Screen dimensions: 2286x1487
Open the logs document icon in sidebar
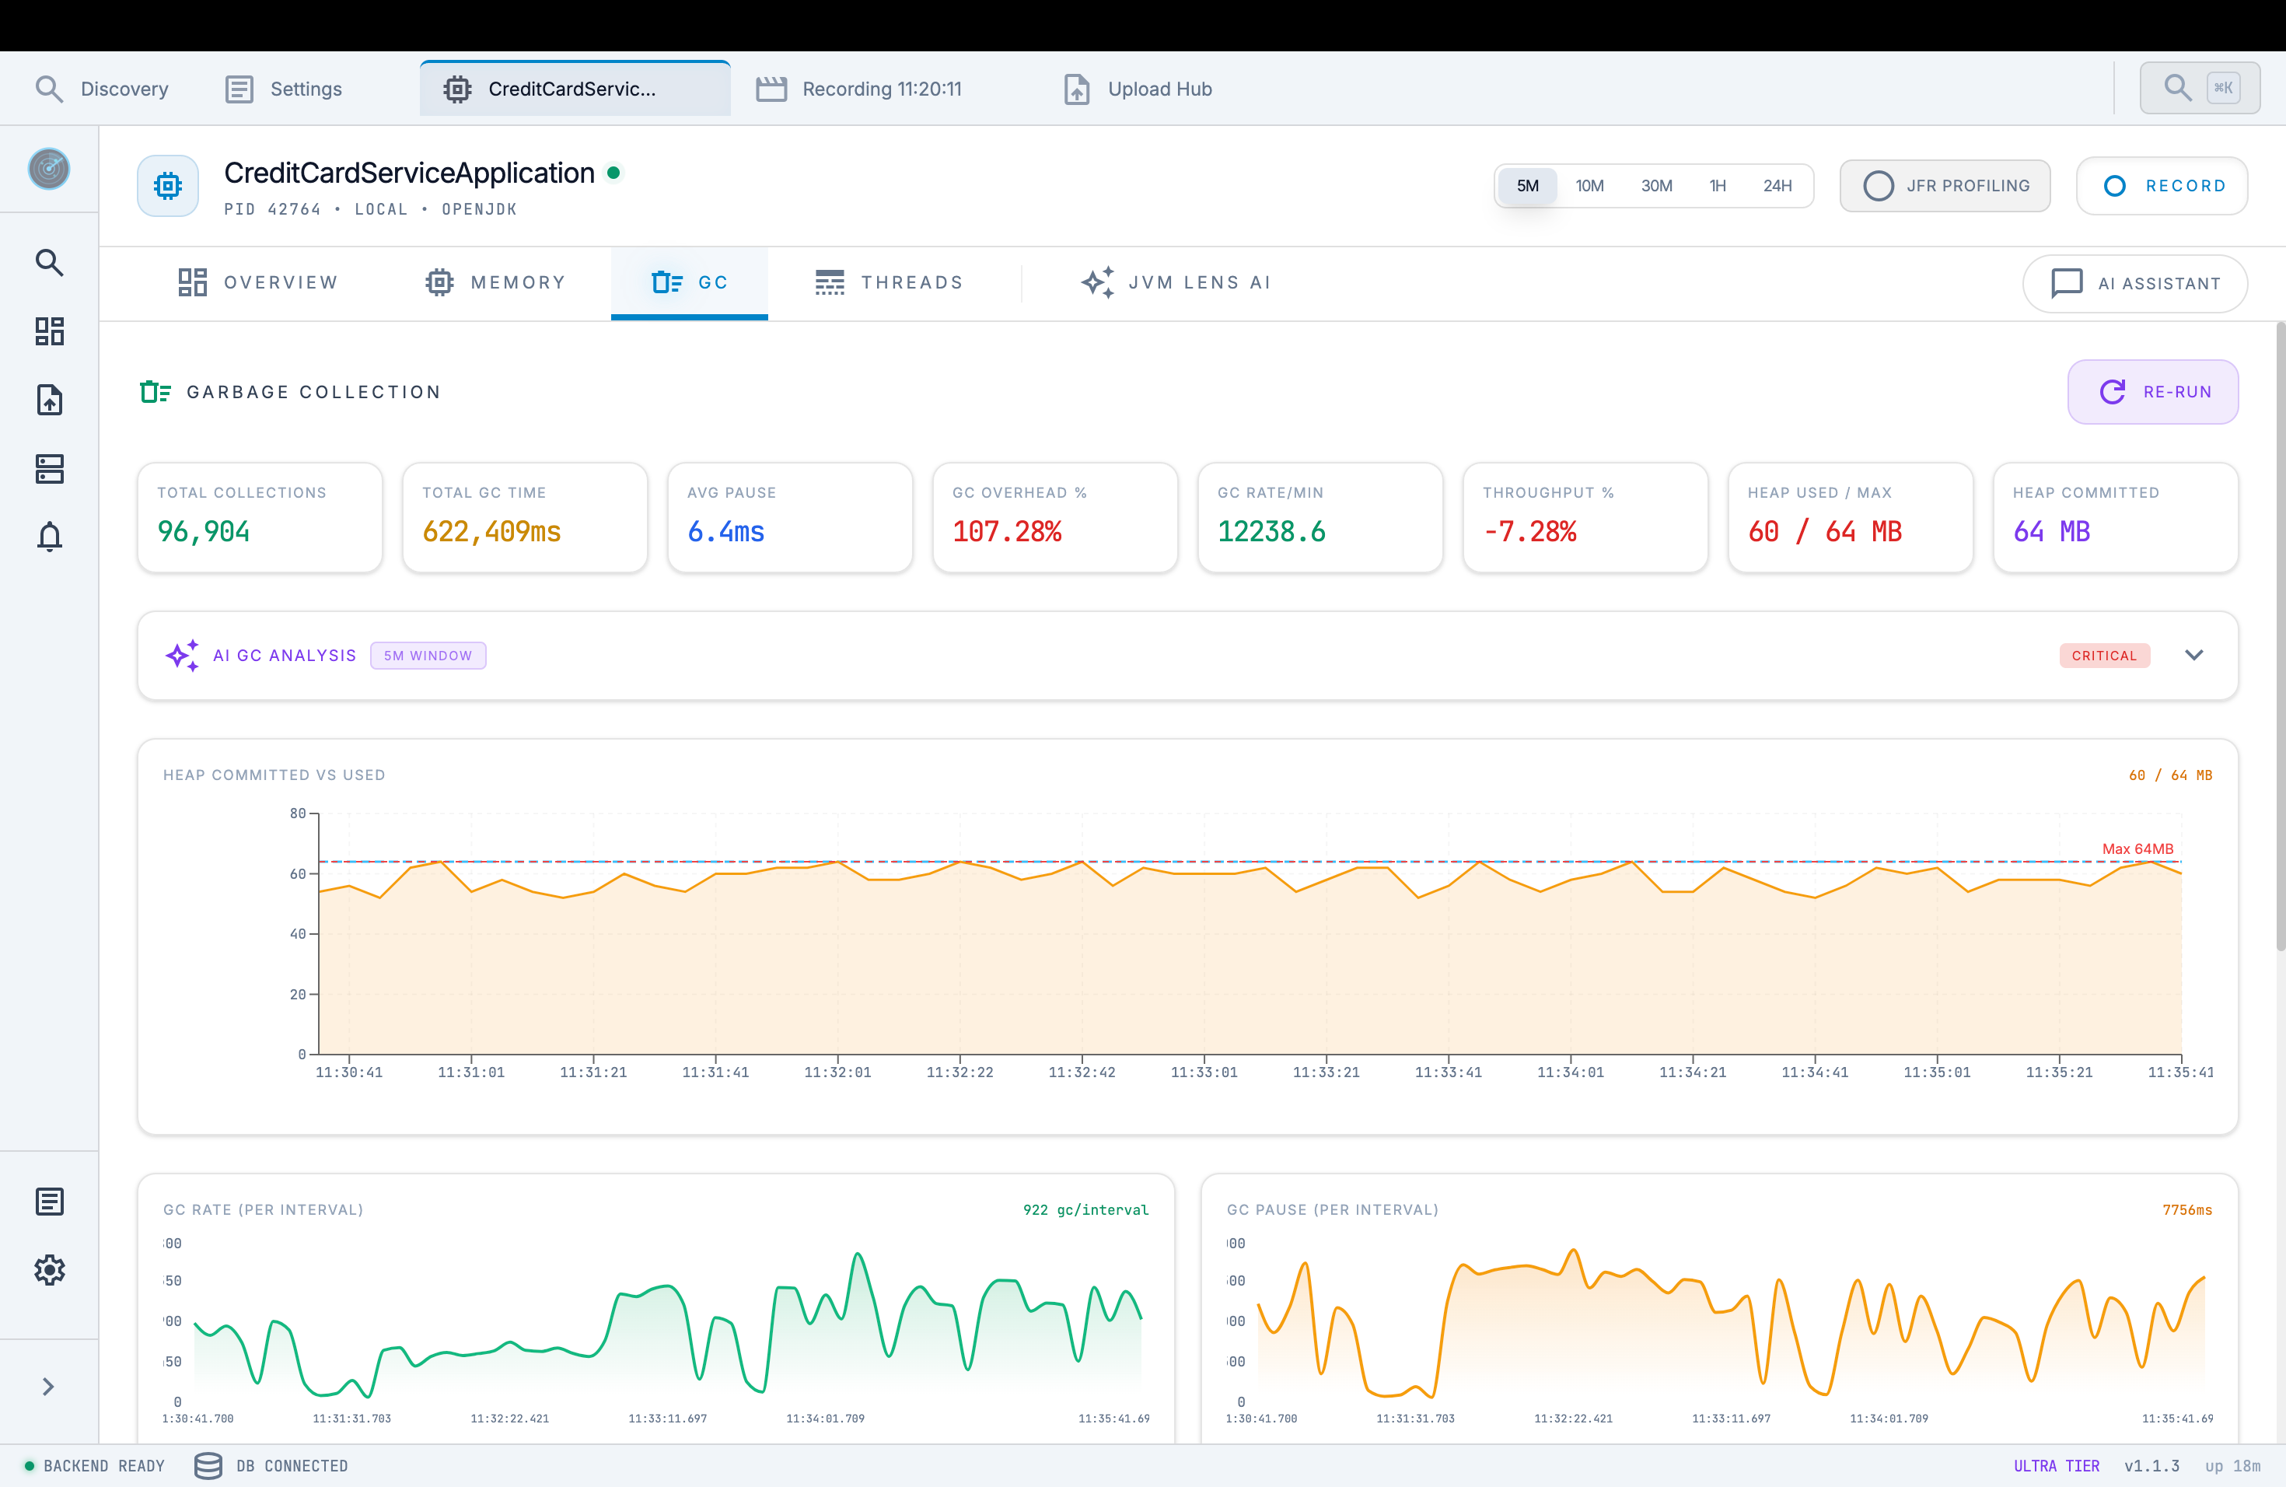(x=49, y=1202)
